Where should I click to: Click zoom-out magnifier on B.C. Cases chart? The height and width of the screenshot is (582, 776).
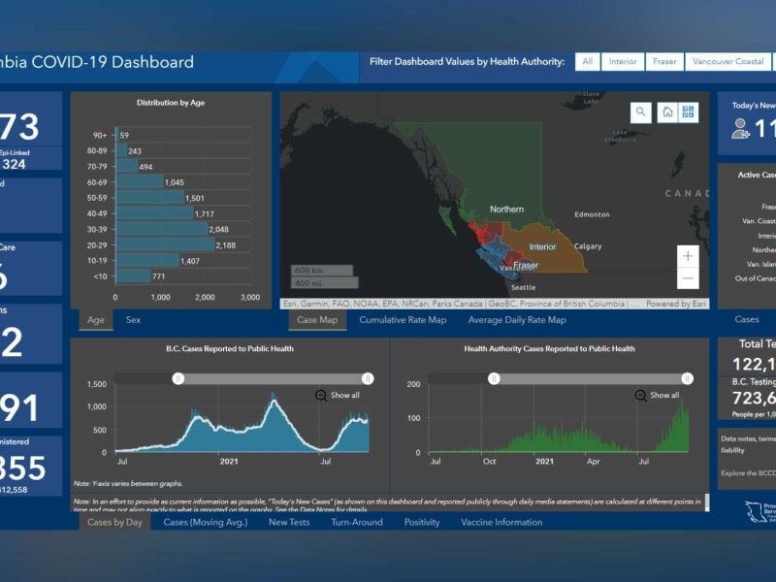click(321, 395)
